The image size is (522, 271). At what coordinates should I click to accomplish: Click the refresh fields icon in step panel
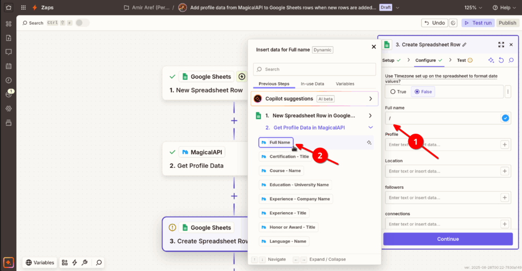point(501,60)
